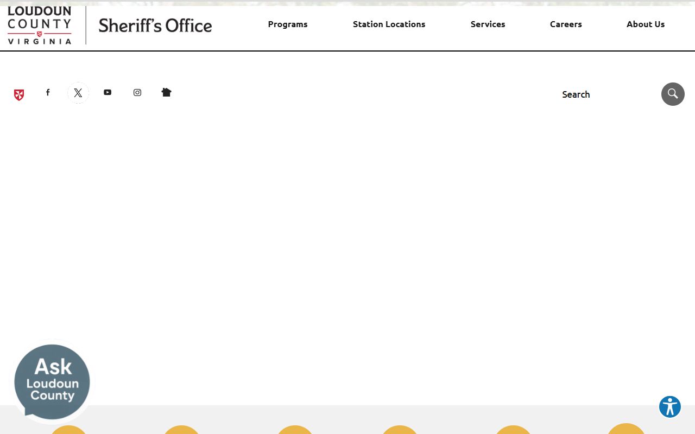Open the Station Locations menu
The width and height of the screenshot is (695, 434).
coord(389,24)
